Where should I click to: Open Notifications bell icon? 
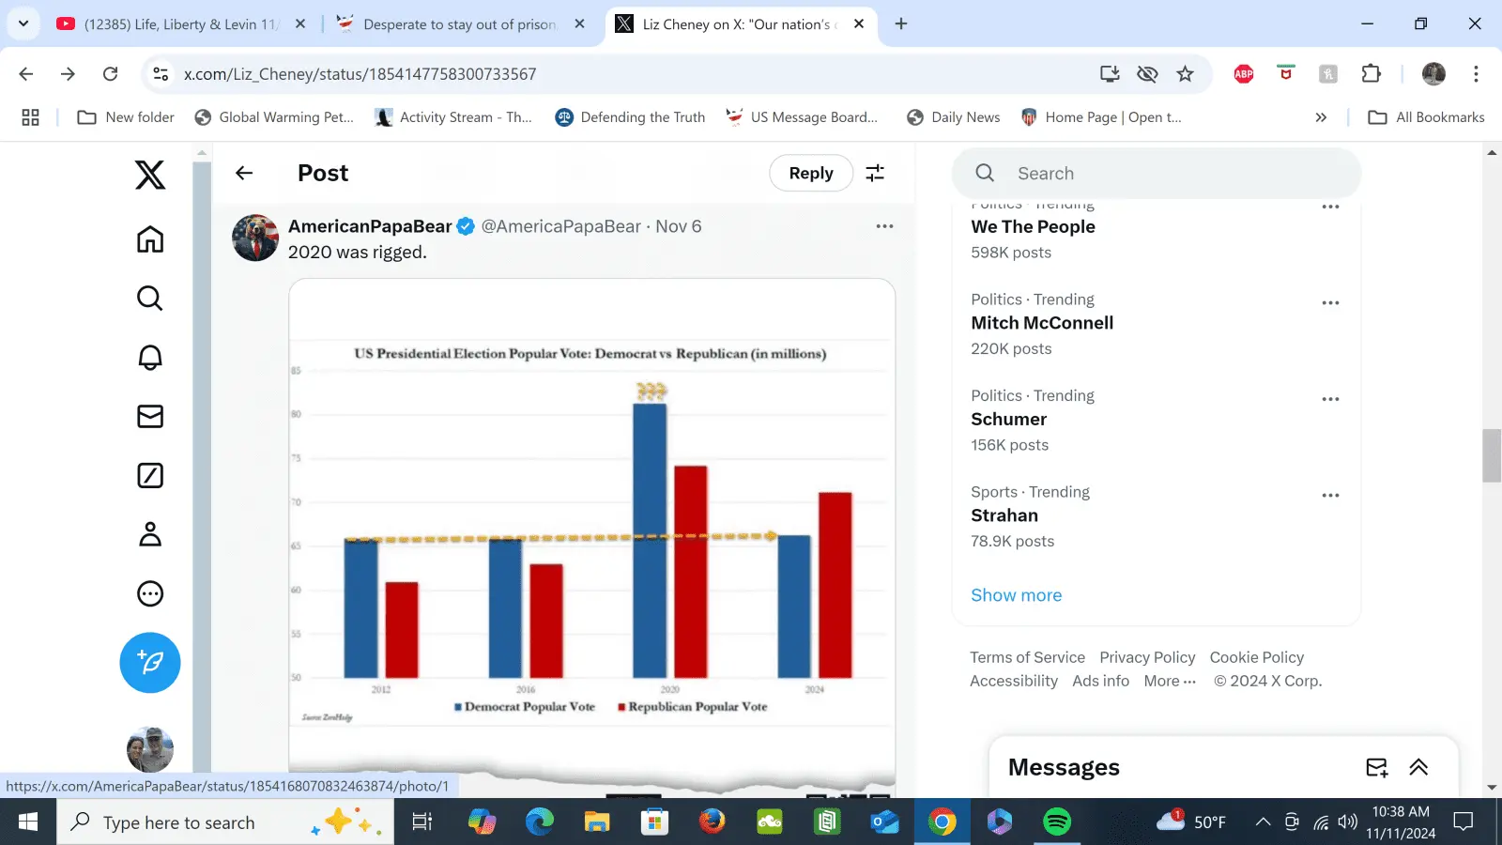point(150,358)
